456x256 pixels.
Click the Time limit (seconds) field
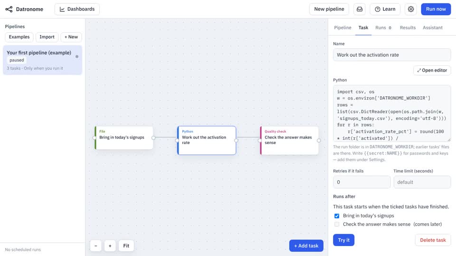(x=422, y=182)
